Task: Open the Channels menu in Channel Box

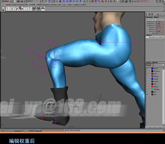Action: [149, 17]
